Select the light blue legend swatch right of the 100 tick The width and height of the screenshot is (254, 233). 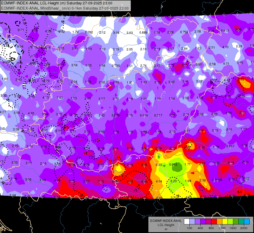pyautogui.click(x=192, y=221)
